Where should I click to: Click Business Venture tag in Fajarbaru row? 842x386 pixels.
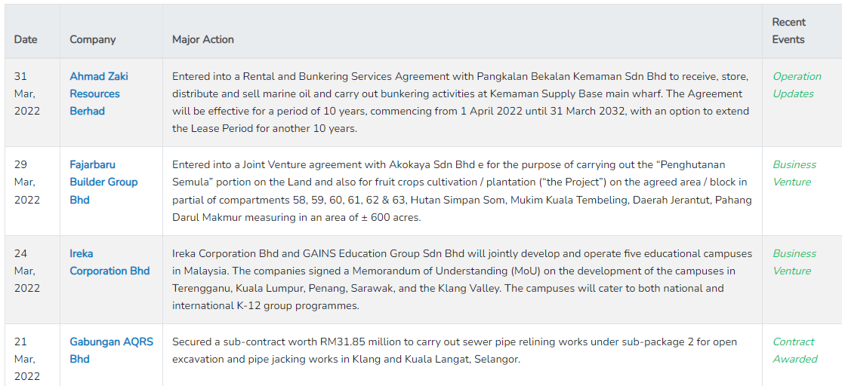pyautogui.click(x=794, y=173)
